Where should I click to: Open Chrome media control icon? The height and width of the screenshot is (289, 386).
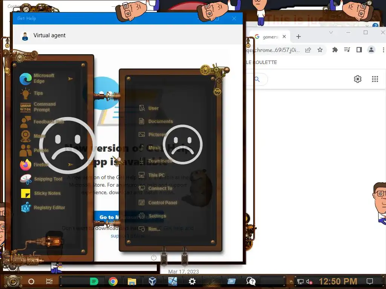(347, 50)
